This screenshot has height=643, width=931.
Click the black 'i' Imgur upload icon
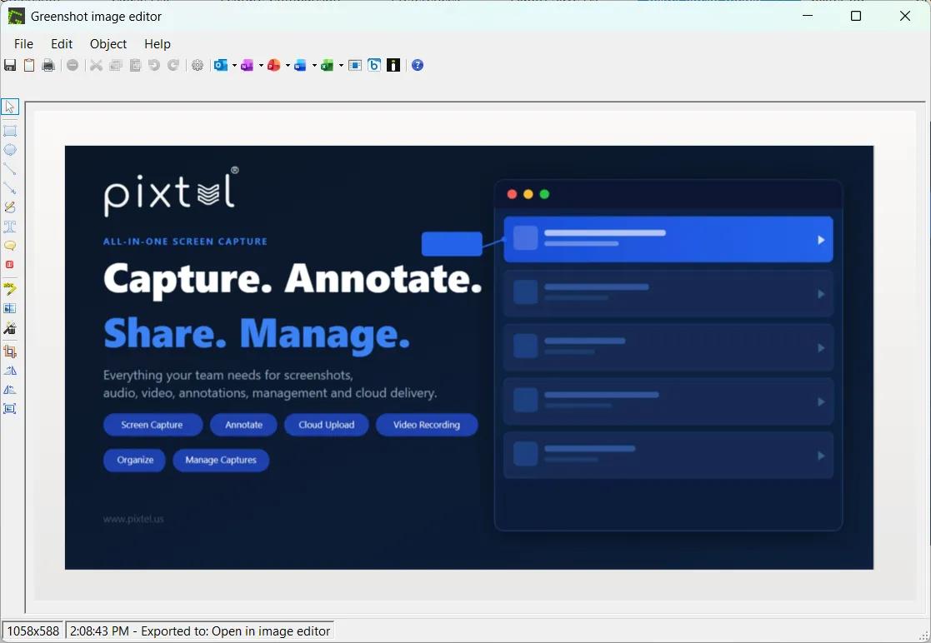(393, 65)
